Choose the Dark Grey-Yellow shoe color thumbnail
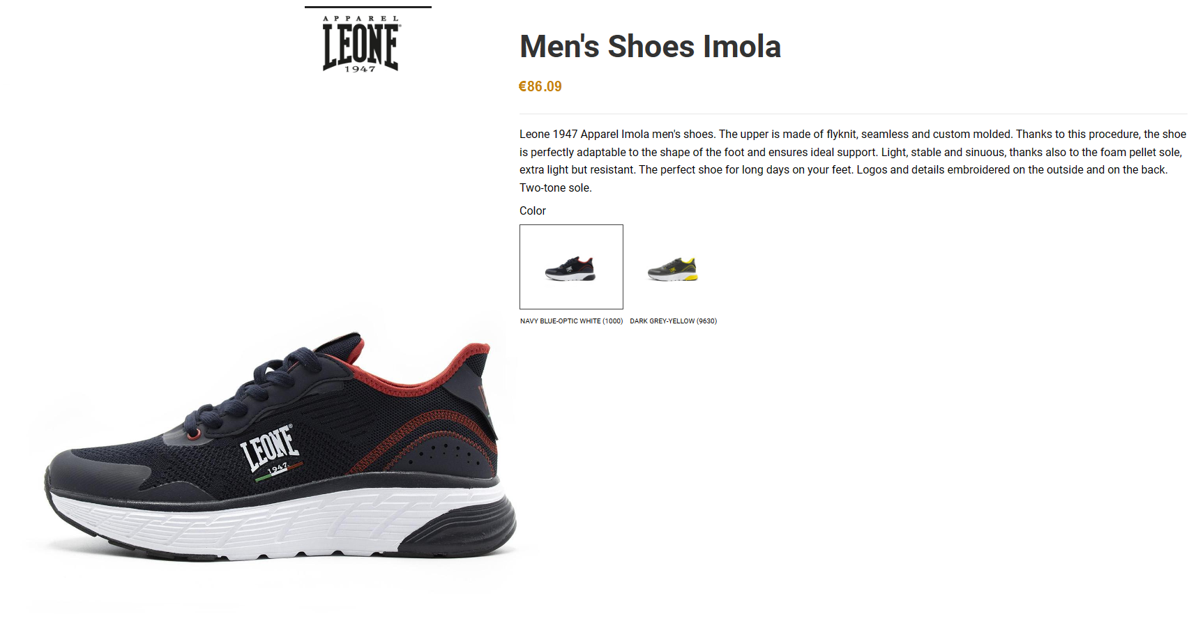The height and width of the screenshot is (637, 1198). pos(673,268)
